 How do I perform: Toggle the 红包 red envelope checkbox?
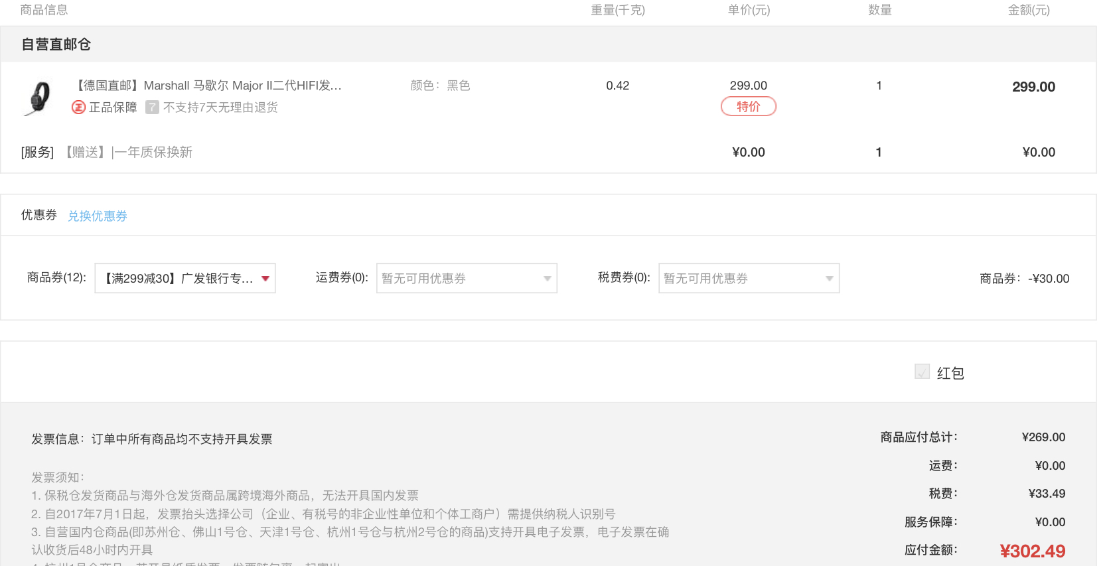[922, 372]
